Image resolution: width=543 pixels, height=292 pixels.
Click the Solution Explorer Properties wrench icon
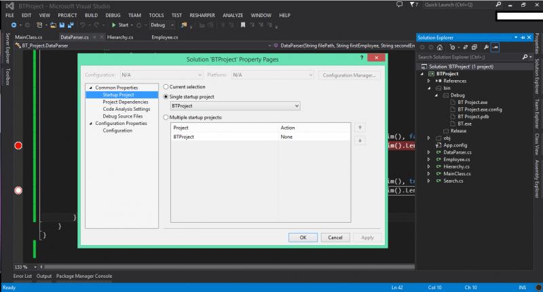(x=486, y=48)
